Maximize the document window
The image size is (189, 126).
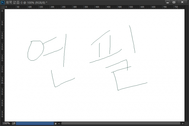(174, 2)
